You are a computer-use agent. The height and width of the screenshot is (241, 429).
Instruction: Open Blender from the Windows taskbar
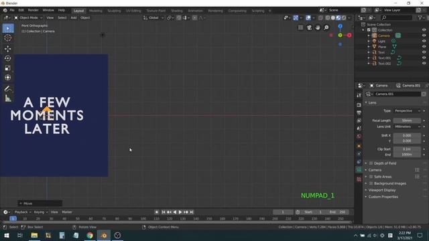(x=104, y=235)
